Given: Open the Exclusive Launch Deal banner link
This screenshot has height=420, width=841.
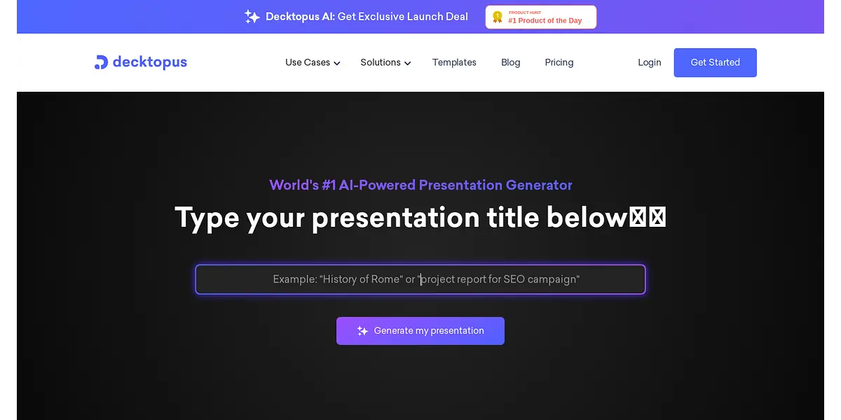Looking at the screenshot, I should click(x=367, y=17).
